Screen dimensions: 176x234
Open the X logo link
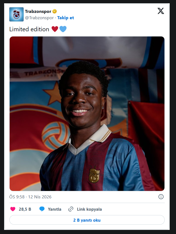click(x=161, y=11)
